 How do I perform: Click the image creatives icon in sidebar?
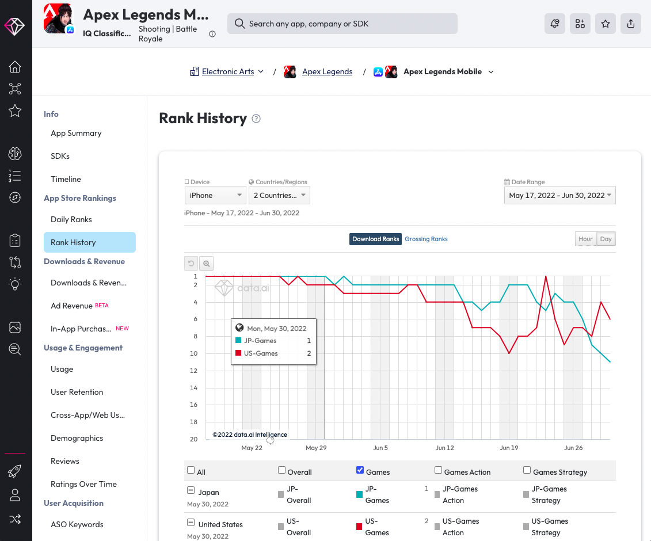point(15,327)
